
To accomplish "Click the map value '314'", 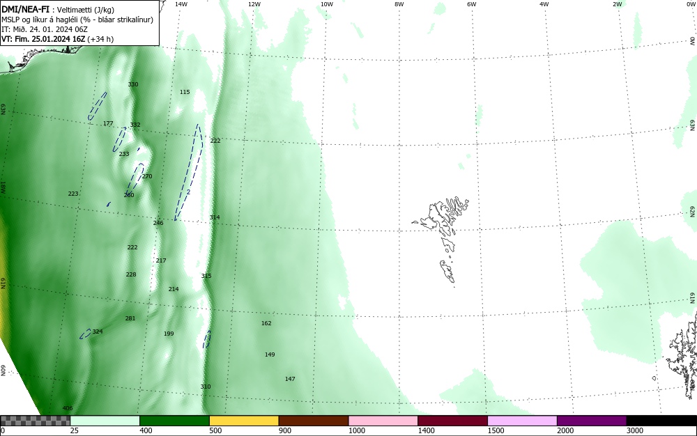I will 215,217.
